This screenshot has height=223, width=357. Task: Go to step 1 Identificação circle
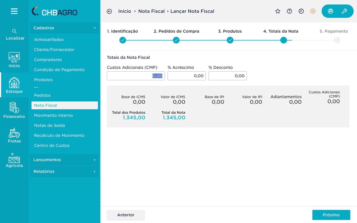123,40
